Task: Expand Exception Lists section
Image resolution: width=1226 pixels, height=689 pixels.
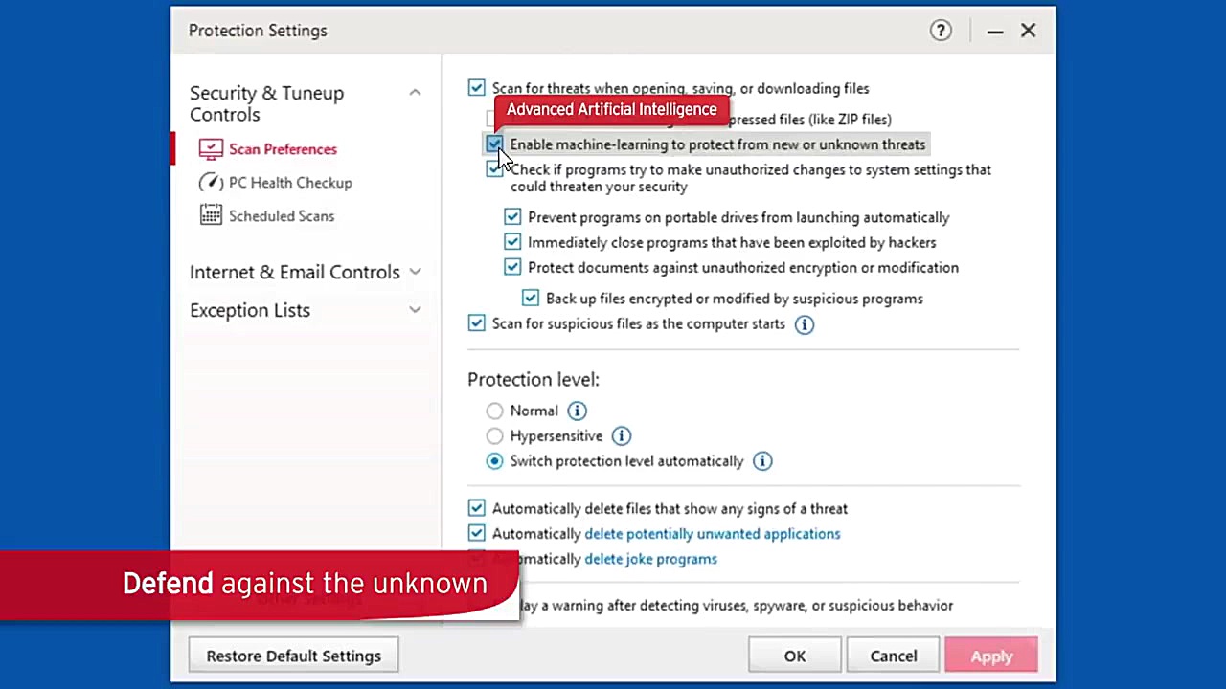Action: [x=415, y=310]
